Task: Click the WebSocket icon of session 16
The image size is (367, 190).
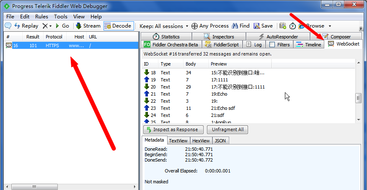Action: pos(9,45)
